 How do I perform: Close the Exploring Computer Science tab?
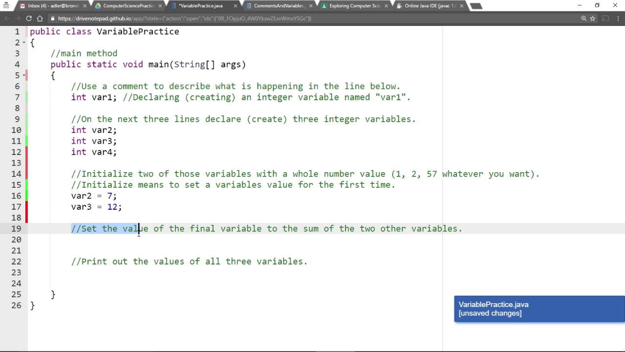pyautogui.click(x=386, y=6)
